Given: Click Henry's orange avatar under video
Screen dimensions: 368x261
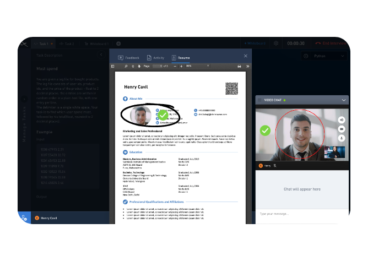Looking at the screenshot, I should click(261, 166).
